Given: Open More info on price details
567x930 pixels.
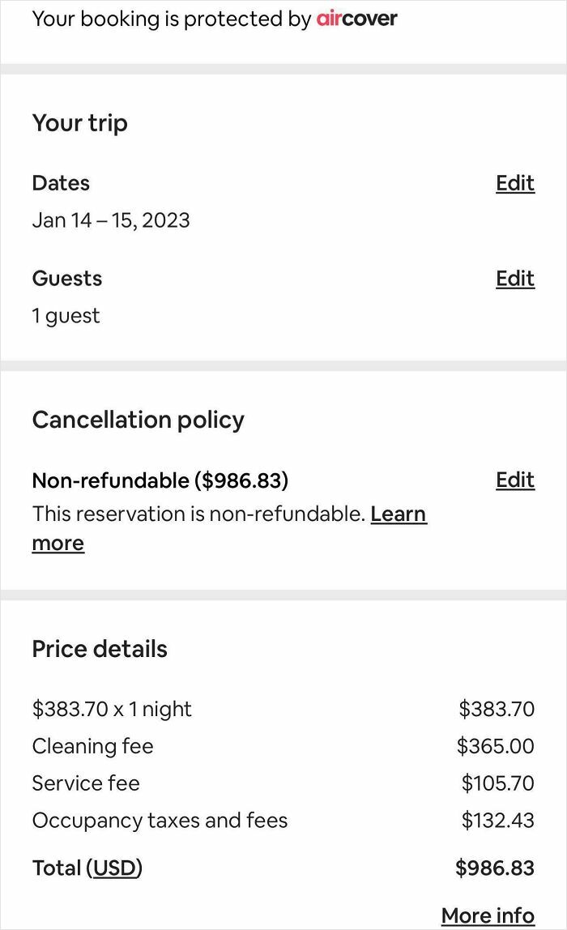Looking at the screenshot, I should [x=488, y=915].
